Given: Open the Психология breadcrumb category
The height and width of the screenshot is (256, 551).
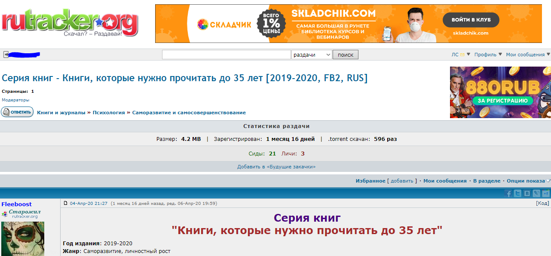Looking at the screenshot, I should (109, 113).
